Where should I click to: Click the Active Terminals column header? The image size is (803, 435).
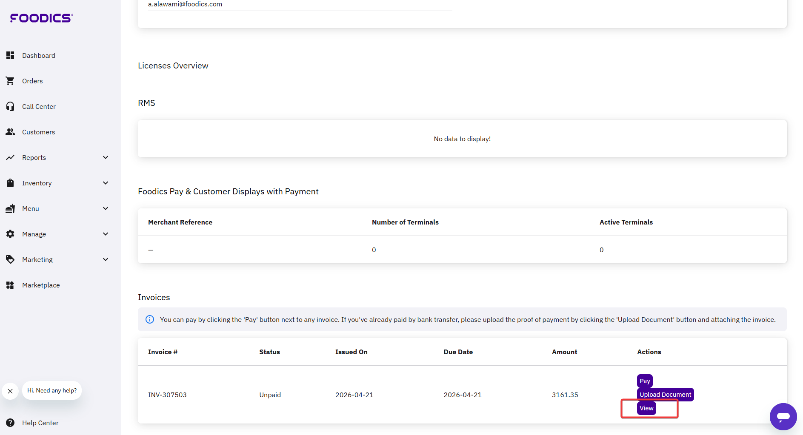(x=626, y=222)
